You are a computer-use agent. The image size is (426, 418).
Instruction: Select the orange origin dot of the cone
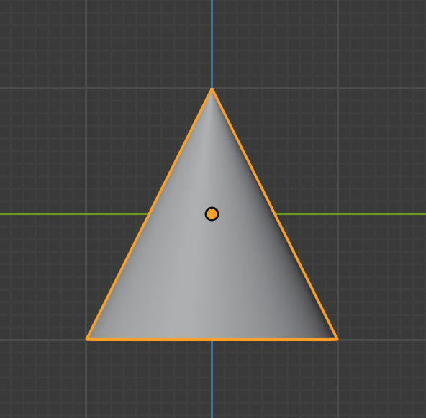point(212,214)
